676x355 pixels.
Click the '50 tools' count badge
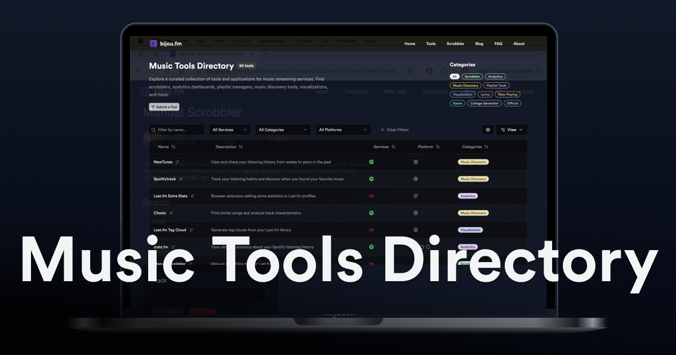click(246, 66)
